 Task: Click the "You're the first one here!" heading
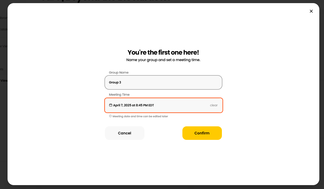[x=163, y=53]
